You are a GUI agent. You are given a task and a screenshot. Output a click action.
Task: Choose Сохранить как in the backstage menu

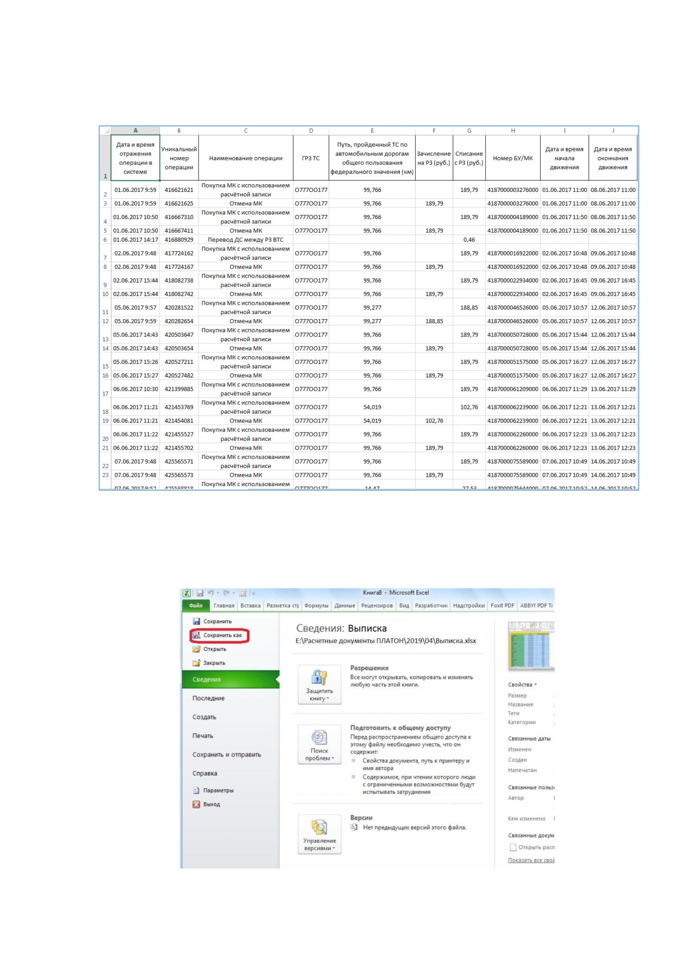tap(219, 635)
